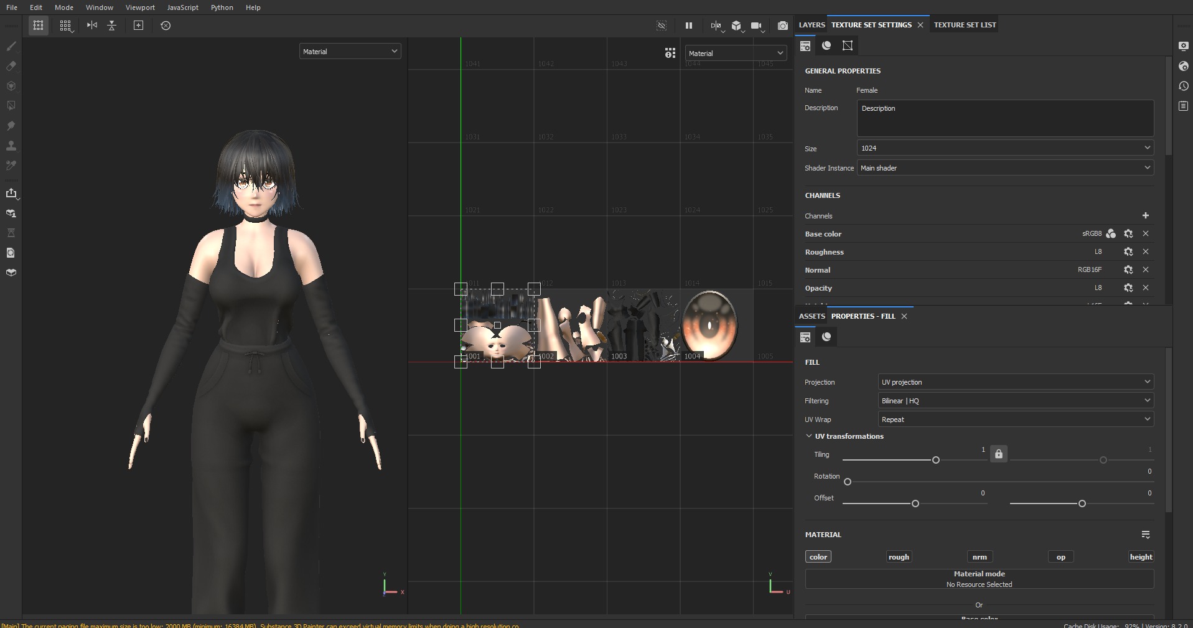The image size is (1193, 628).
Task: Open Shader settings globe icon in right dock
Action: click(1184, 66)
